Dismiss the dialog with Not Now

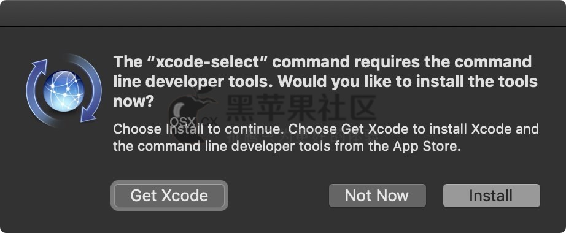[377, 196]
